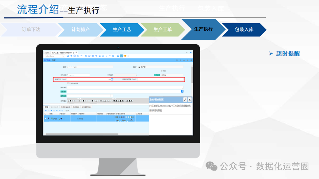Close the reminder popup with X

pos(189,100)
